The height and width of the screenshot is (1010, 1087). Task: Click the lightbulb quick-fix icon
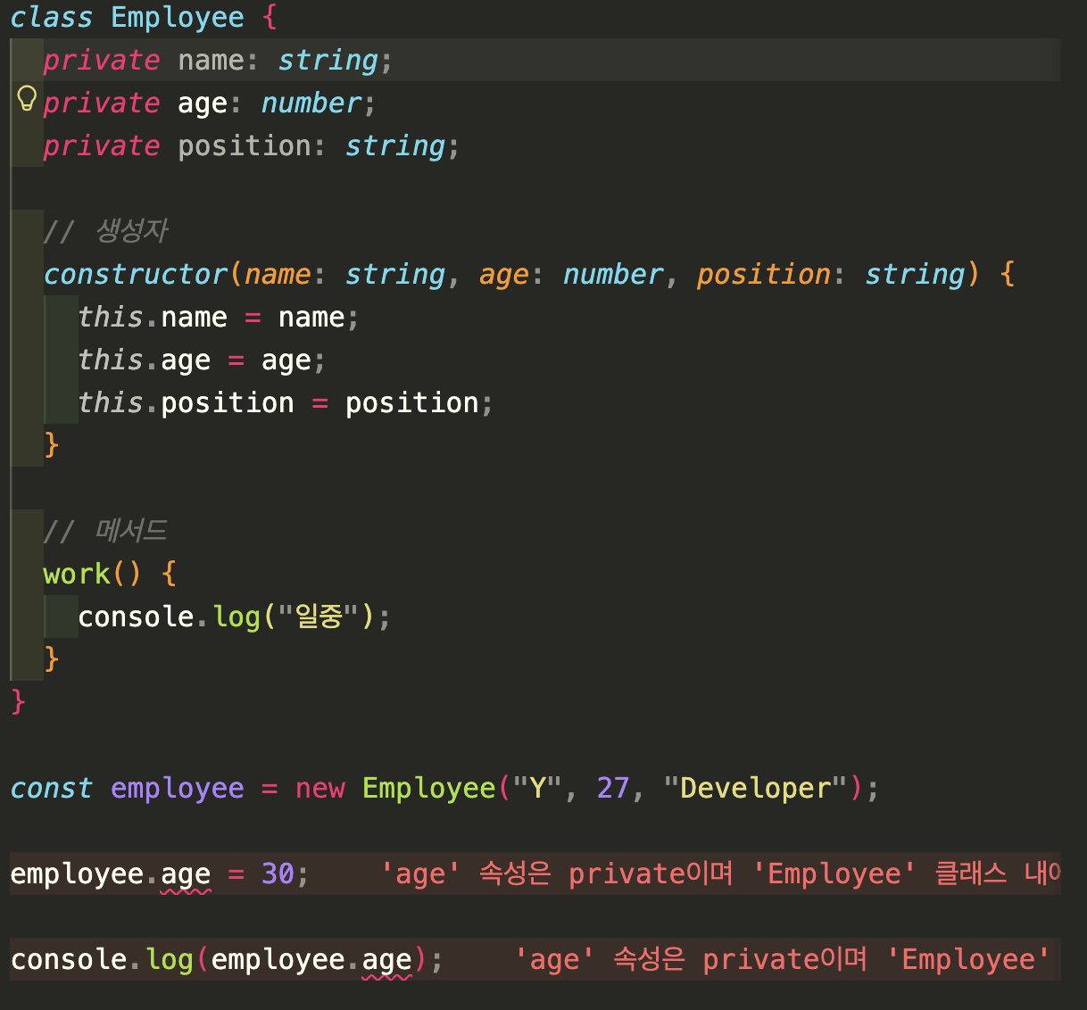tap(27, 97)
